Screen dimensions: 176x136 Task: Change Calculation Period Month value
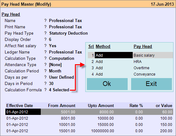tap(55, 71)
